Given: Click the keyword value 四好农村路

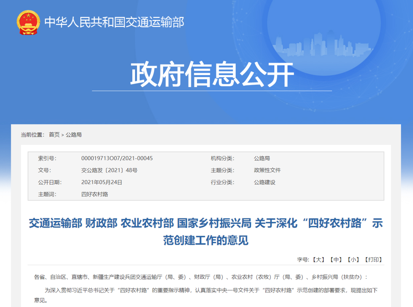Looking at the screenshot, I should click(95, 194).
